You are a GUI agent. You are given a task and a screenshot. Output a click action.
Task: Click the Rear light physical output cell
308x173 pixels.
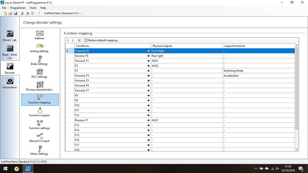[187, 56]
